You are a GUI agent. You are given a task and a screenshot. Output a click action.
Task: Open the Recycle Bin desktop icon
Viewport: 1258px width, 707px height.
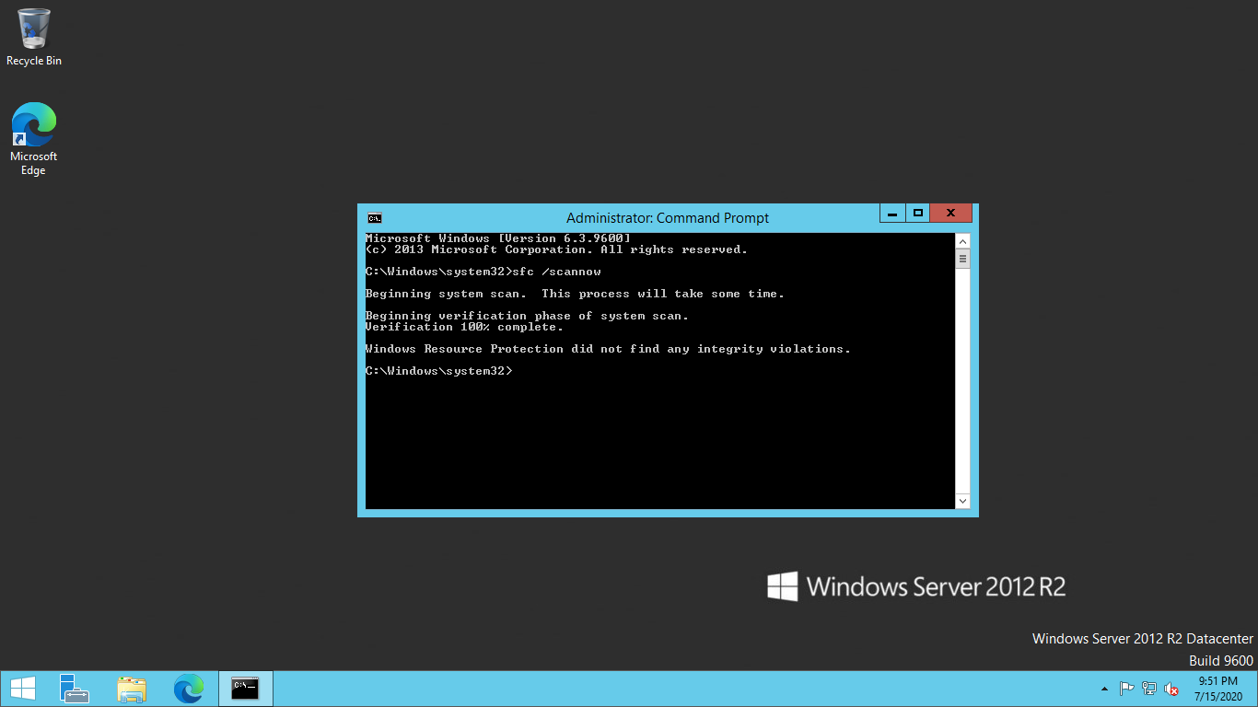click(34, 37)
